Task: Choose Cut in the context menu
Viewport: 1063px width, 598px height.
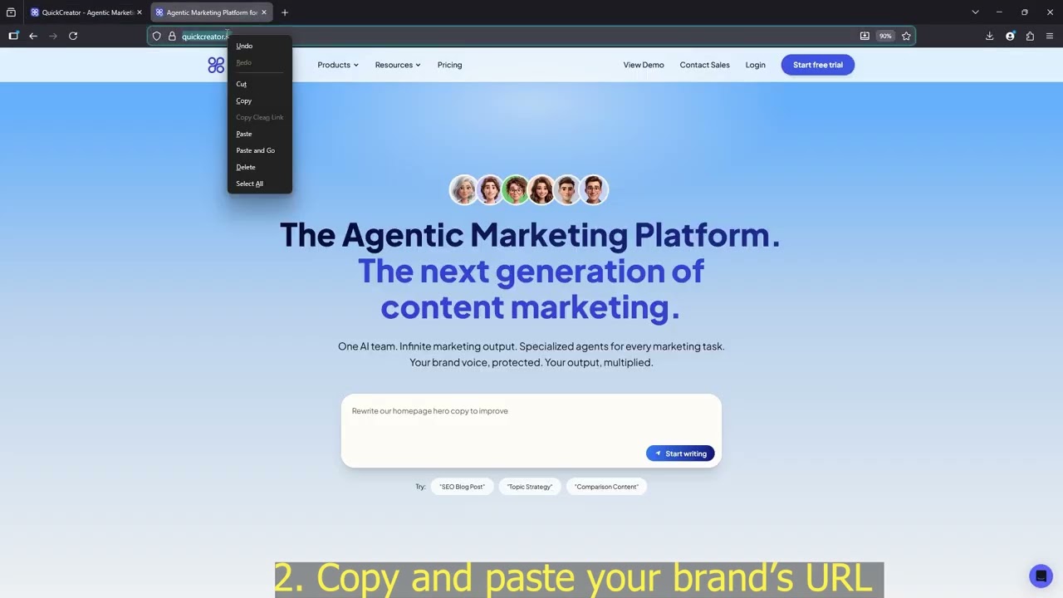Action: tap(242, 84)
